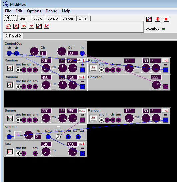177x182 pixels.
Task: Click the Constant module value knob
Action: click(156, 85)
